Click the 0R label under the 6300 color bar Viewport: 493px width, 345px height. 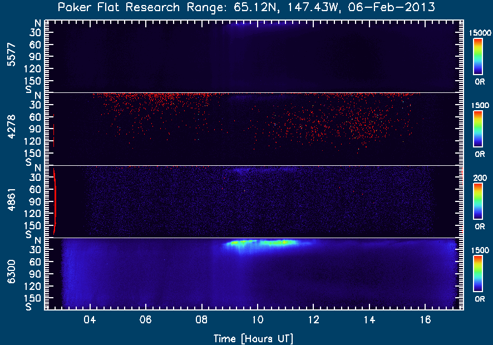(480, 299)
